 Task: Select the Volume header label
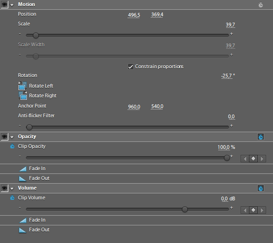click(27, 188)
